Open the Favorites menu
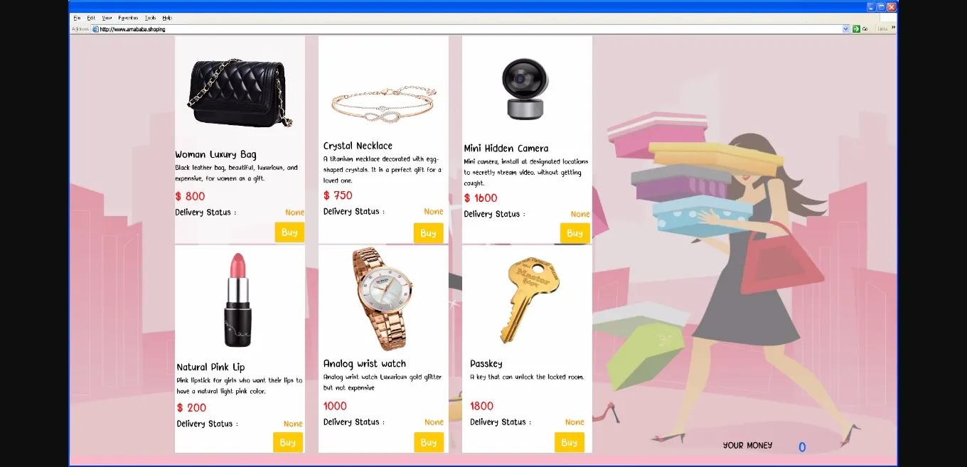Screen dimensions: 967x467 128,18
